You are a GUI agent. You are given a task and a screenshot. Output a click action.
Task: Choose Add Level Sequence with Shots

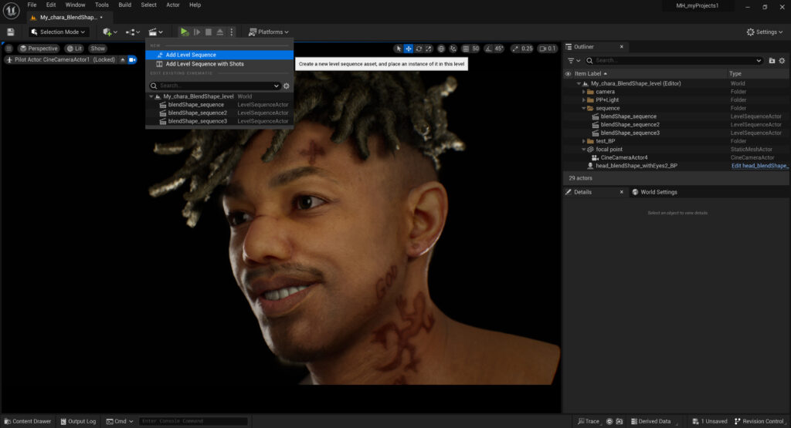[204, 64]
